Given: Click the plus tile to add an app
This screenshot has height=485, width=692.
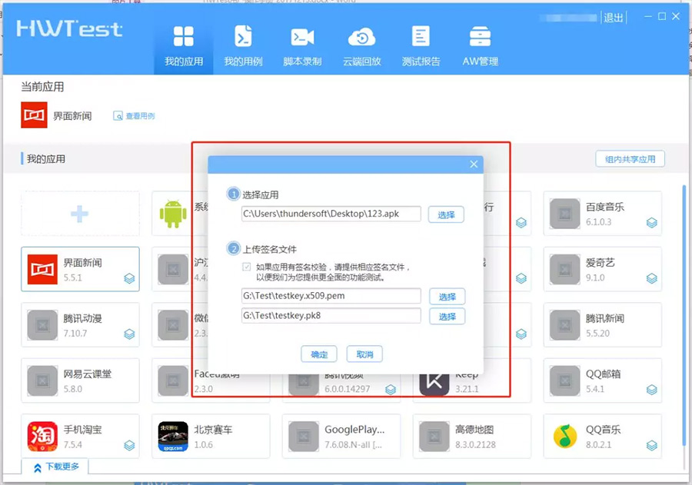Looking at the screenshot, I should 80,214.
